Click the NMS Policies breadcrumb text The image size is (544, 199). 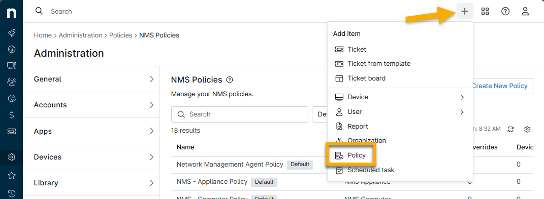pyautogui.click(x=159, y=35)
